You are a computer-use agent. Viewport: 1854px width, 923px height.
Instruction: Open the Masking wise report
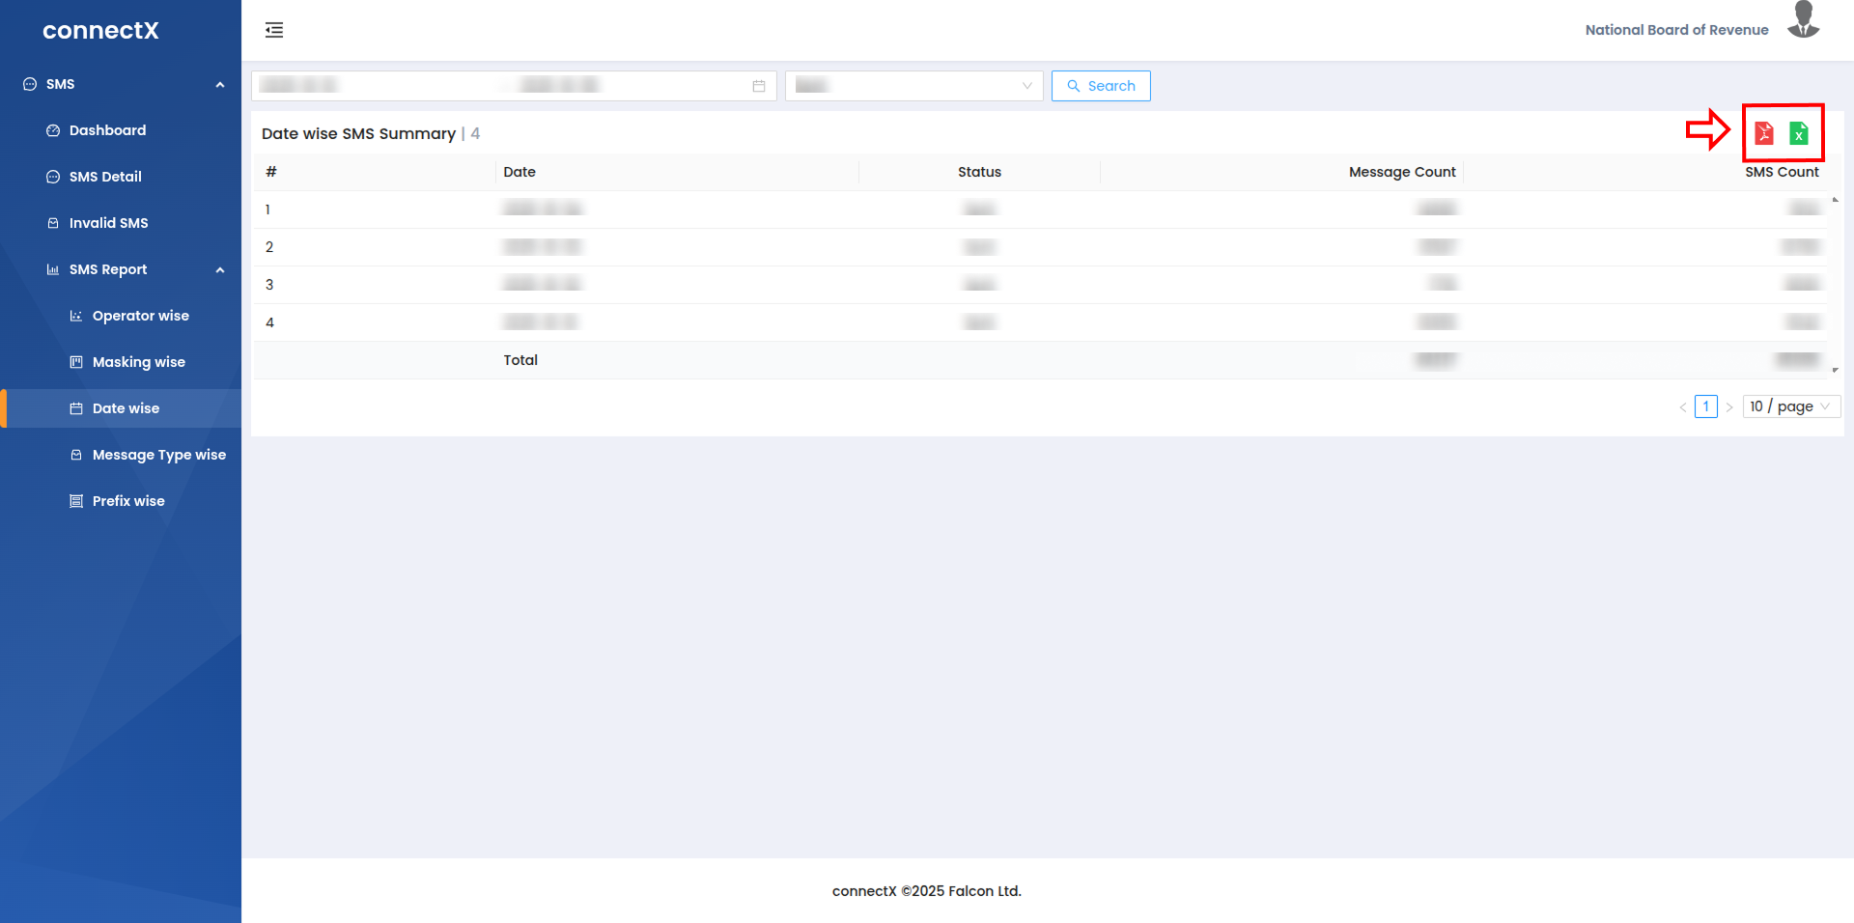coord(138,362)
